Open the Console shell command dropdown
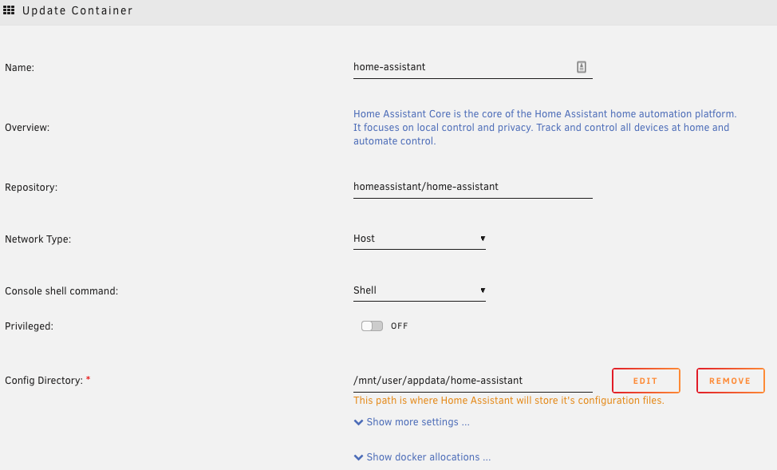This screenshot has width=777, height=470. pos(420,290)
